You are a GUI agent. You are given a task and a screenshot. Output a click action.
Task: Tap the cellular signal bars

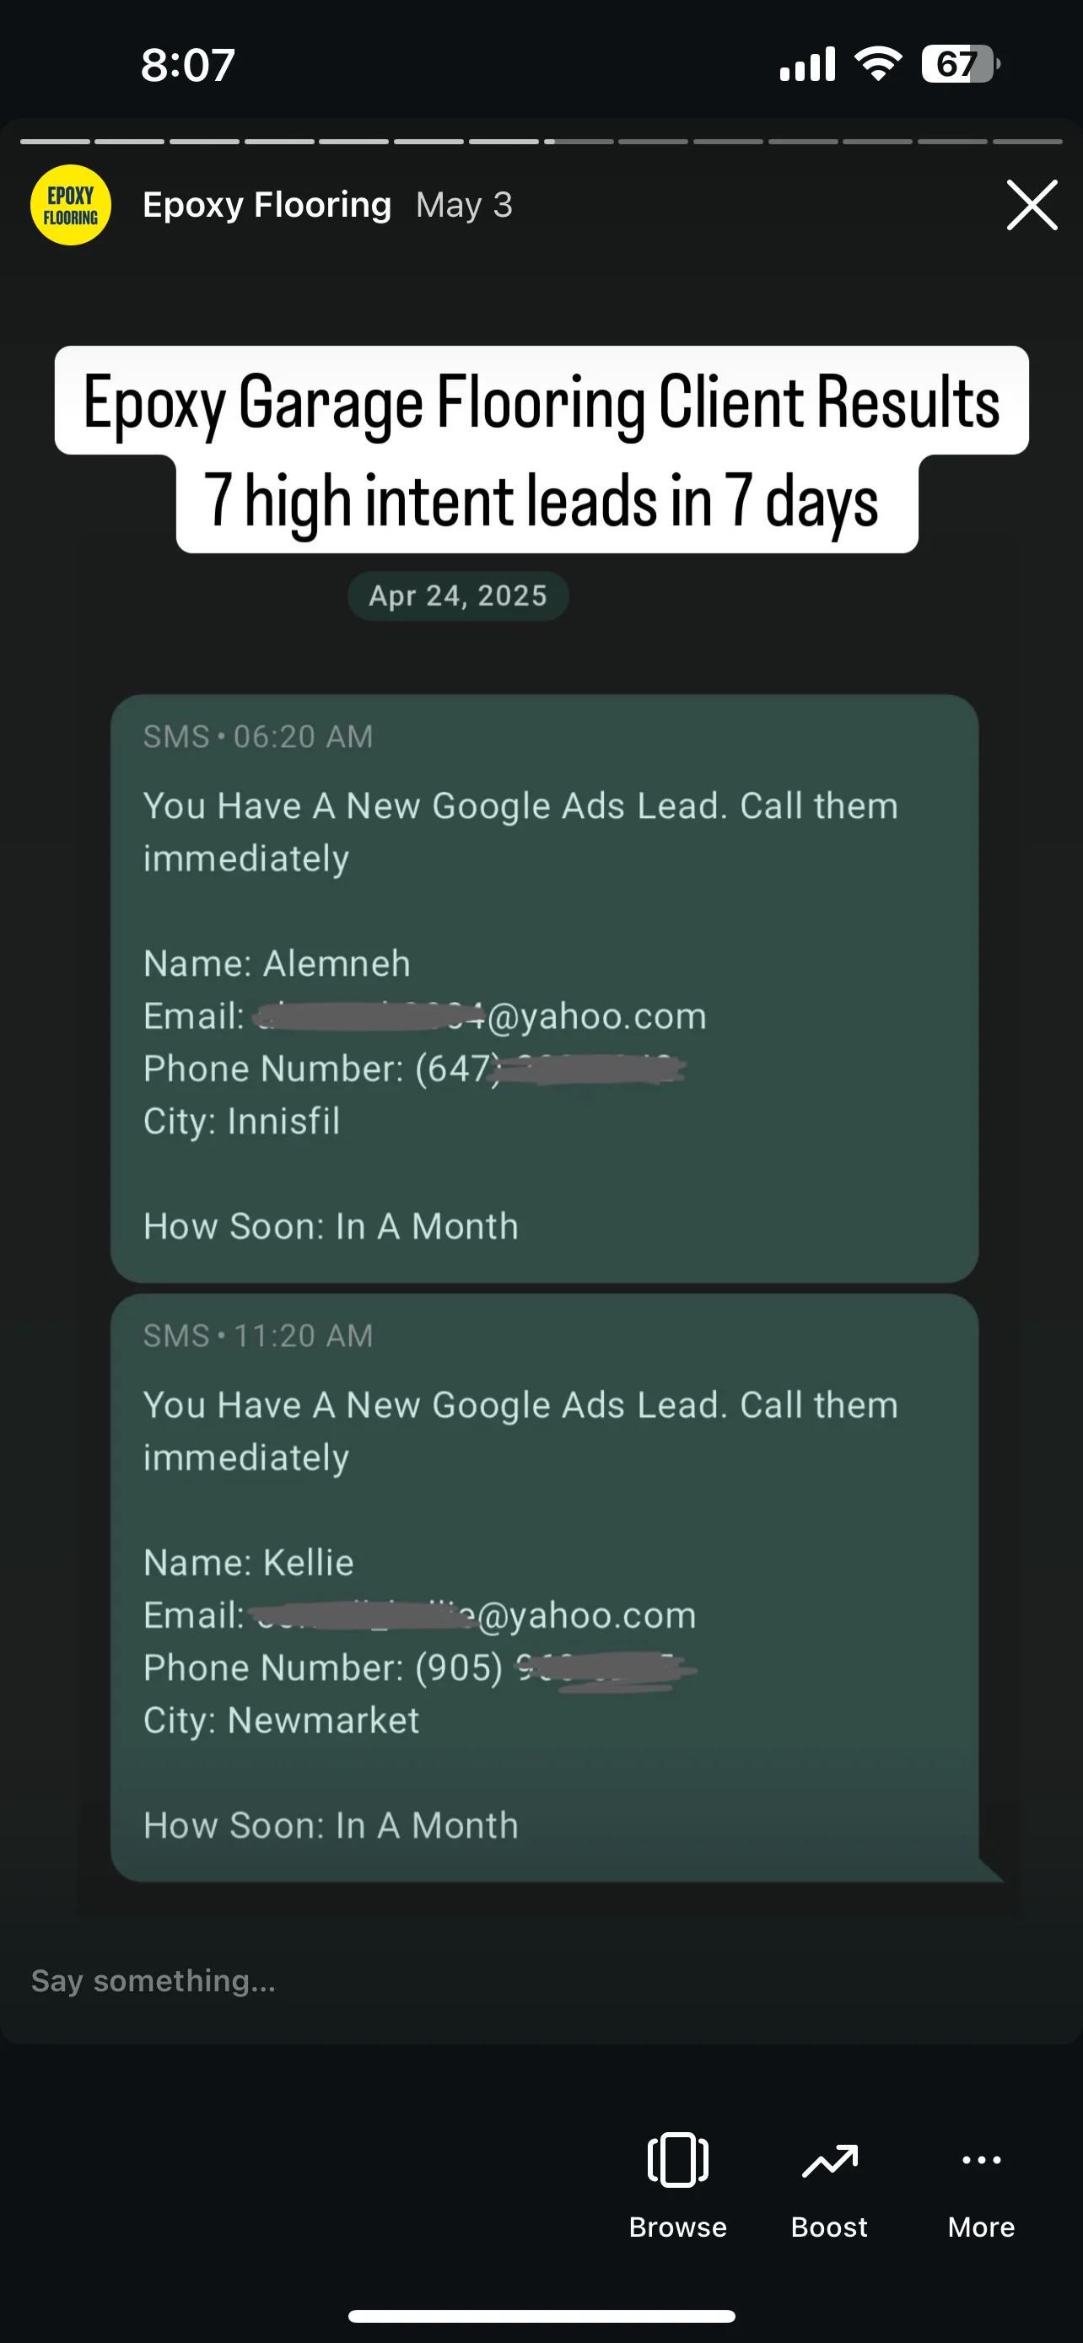807,65
